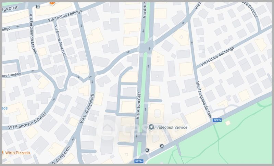Viewport: 274px width, 166px height.
Task: Click the Via Francesco D'Ovidio street name
Action: [27, 121]
